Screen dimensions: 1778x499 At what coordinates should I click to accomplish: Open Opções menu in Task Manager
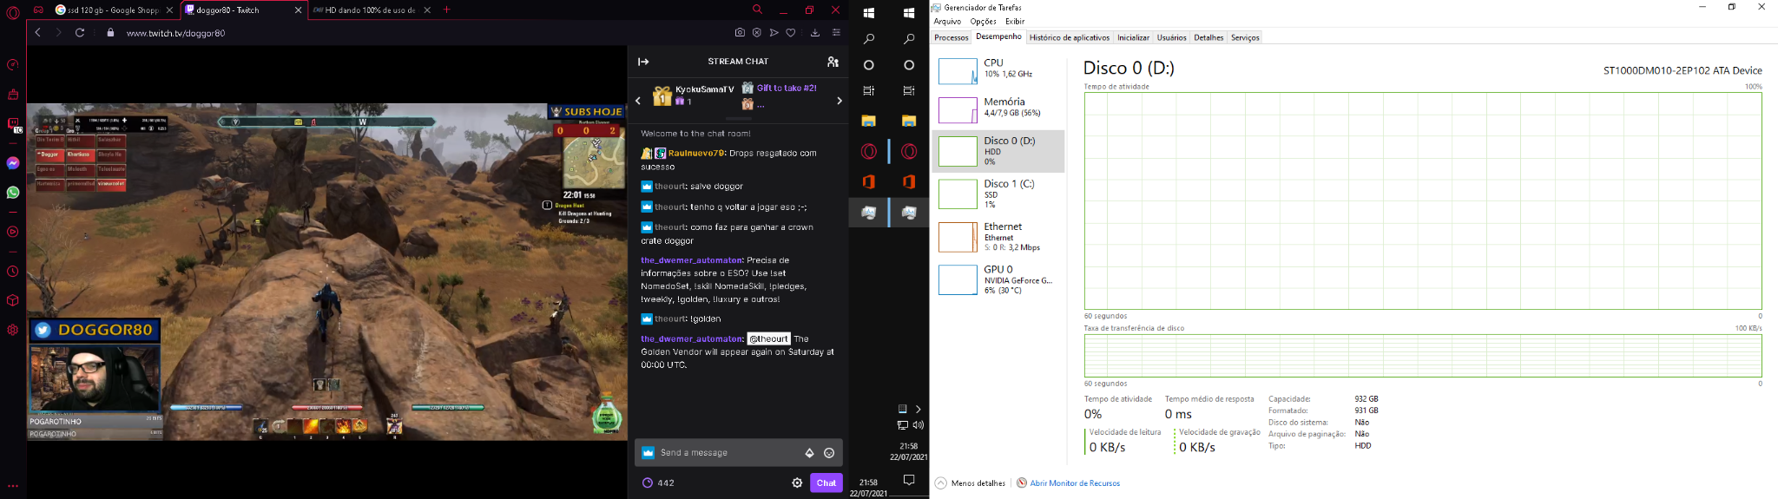[x=983, y=22]
